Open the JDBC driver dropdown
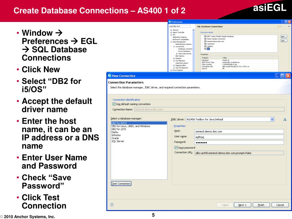This screenshot has height=219, width=292. point(272,119)
